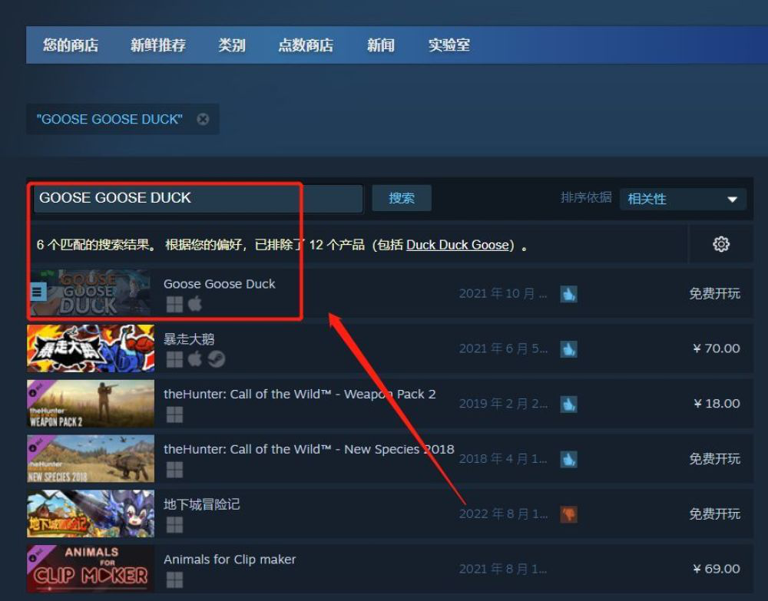The width and height of the screenshot is (768, 601).
Task: Open 实验室 tab
Action: point(449,45)
